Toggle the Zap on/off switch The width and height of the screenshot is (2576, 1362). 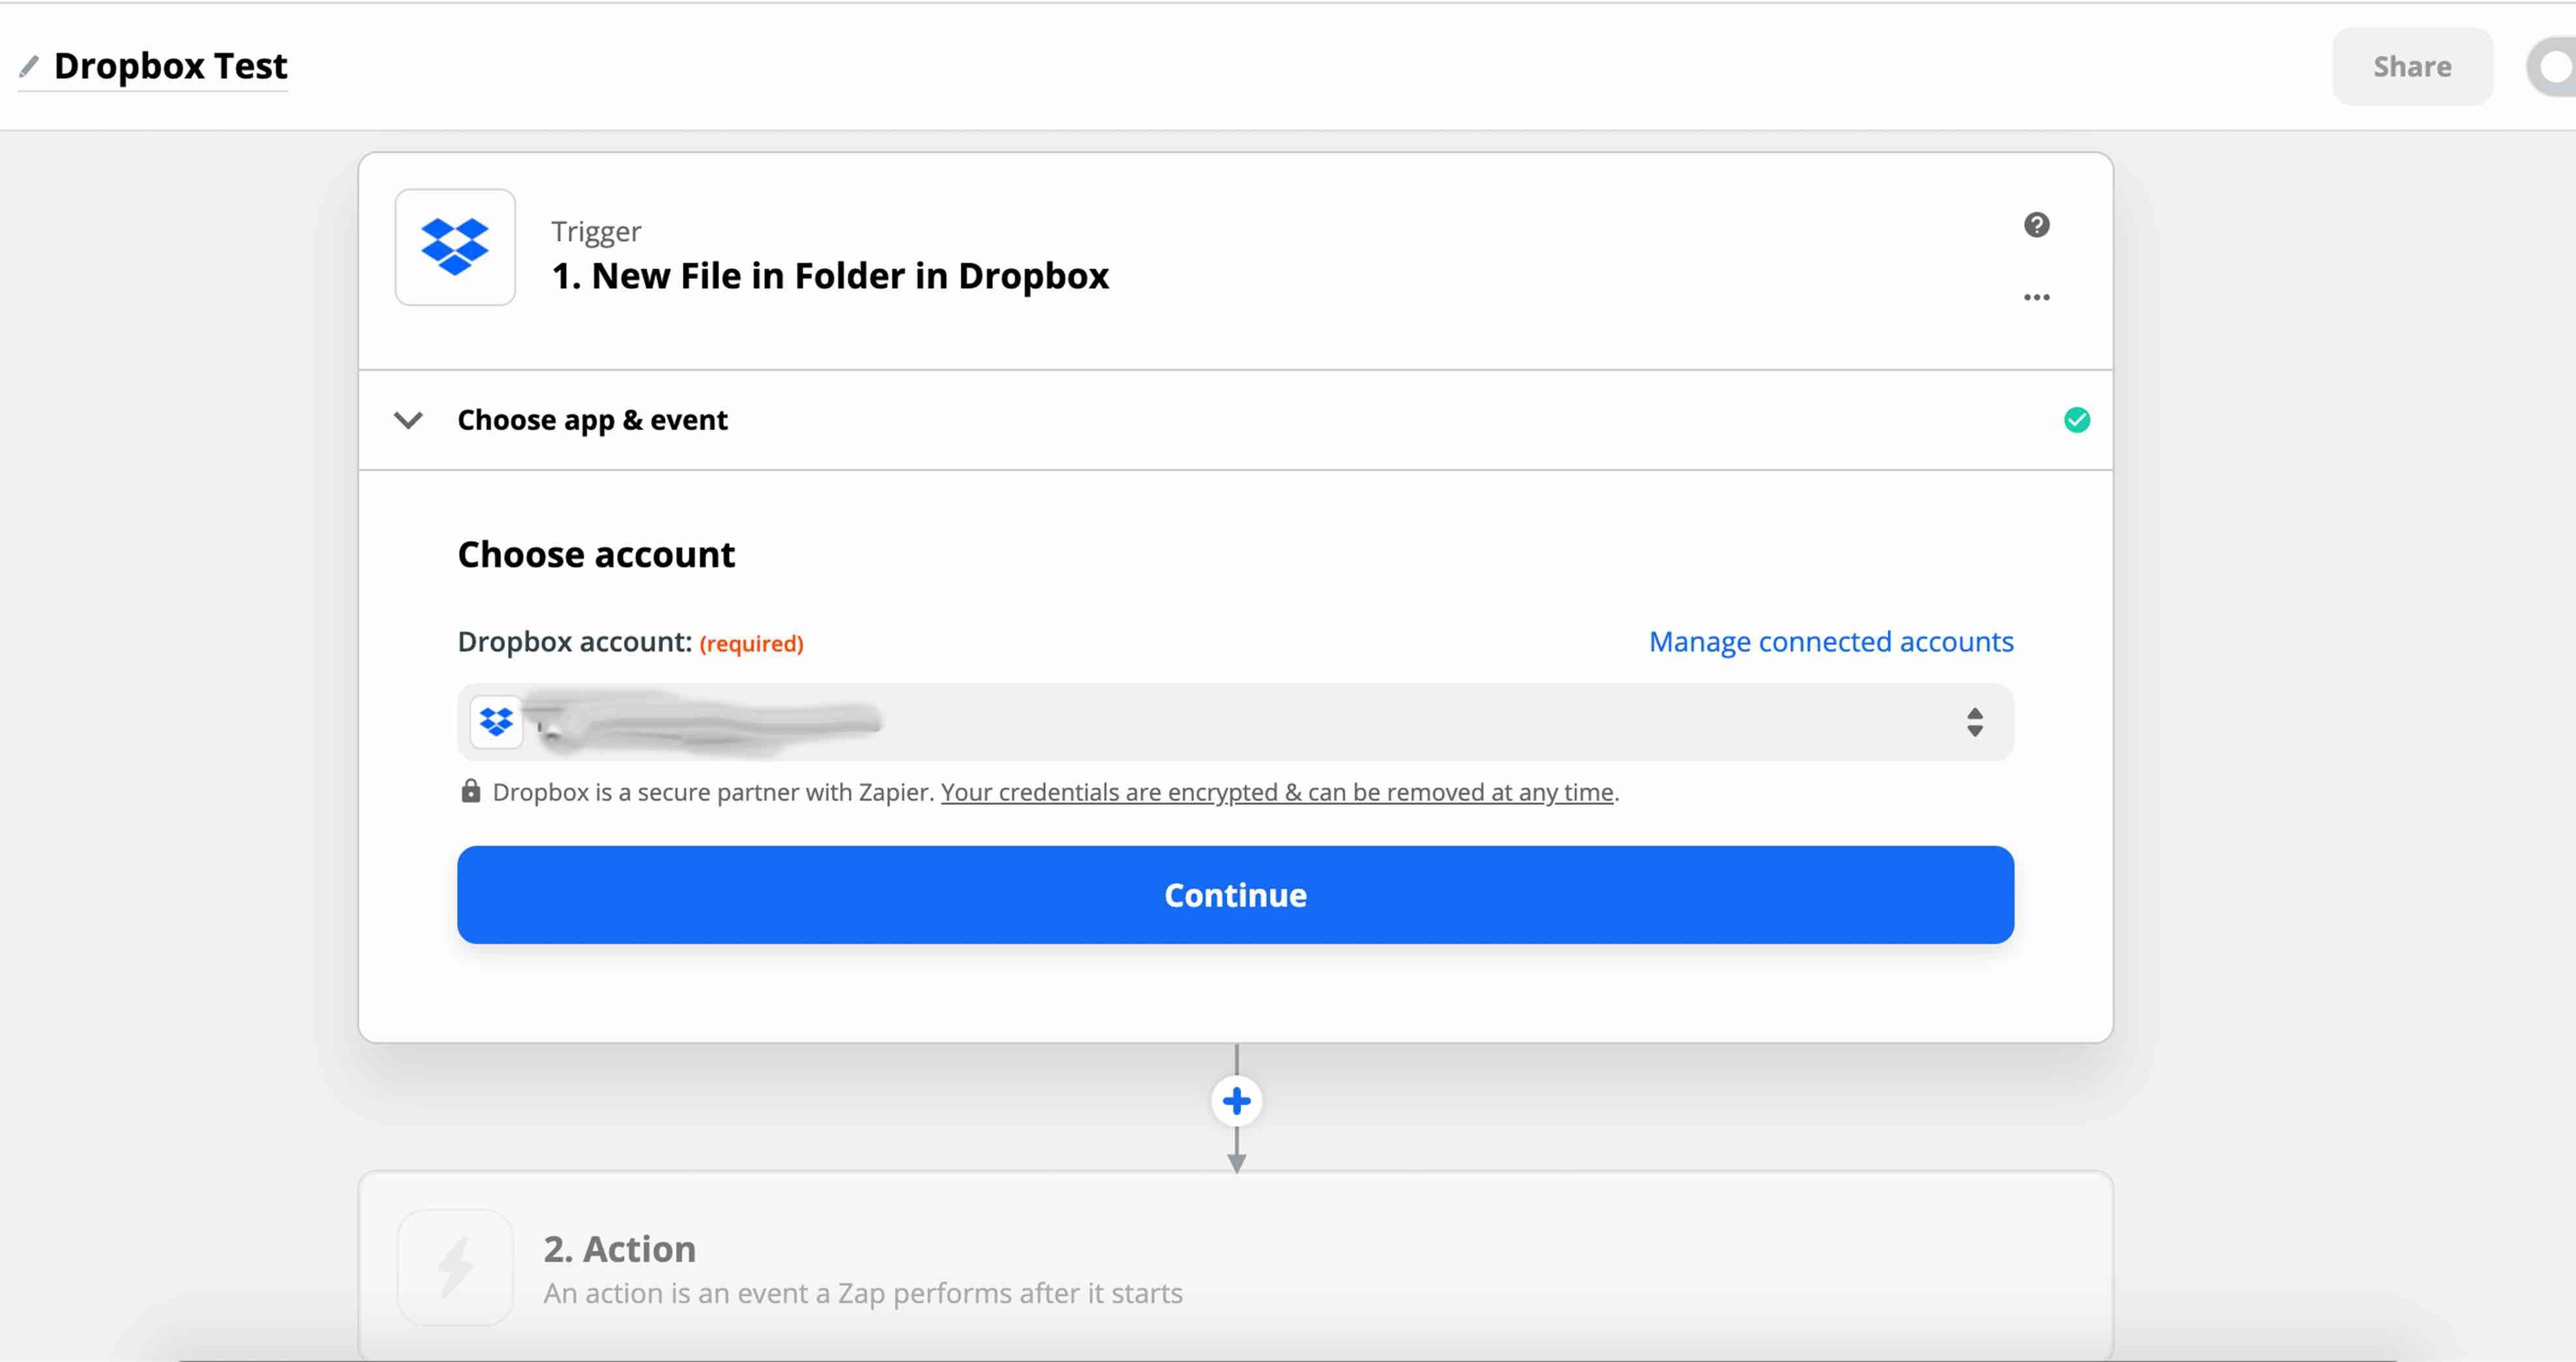(x=2551, y=67)
